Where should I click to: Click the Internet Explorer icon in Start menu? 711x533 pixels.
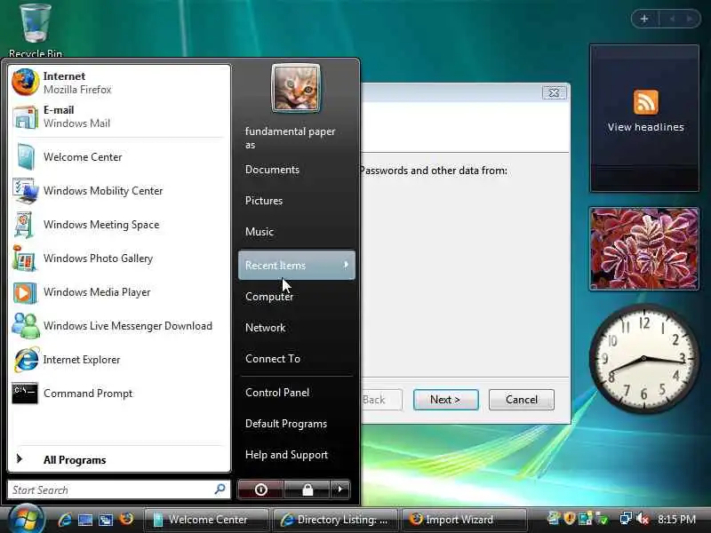(26, 360)
